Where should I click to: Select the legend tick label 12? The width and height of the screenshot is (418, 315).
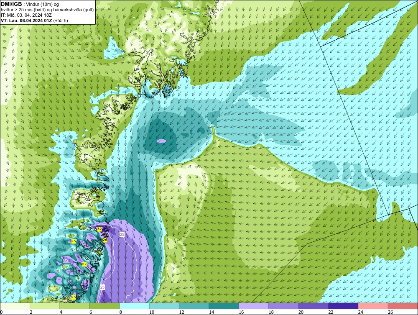pos(181,312)
